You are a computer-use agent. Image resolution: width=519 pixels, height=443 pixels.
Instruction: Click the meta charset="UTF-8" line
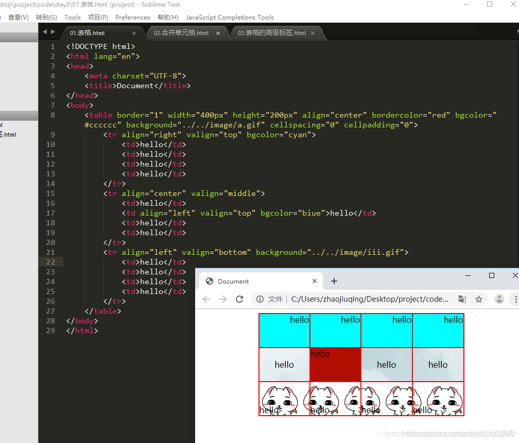click(135, 76)
